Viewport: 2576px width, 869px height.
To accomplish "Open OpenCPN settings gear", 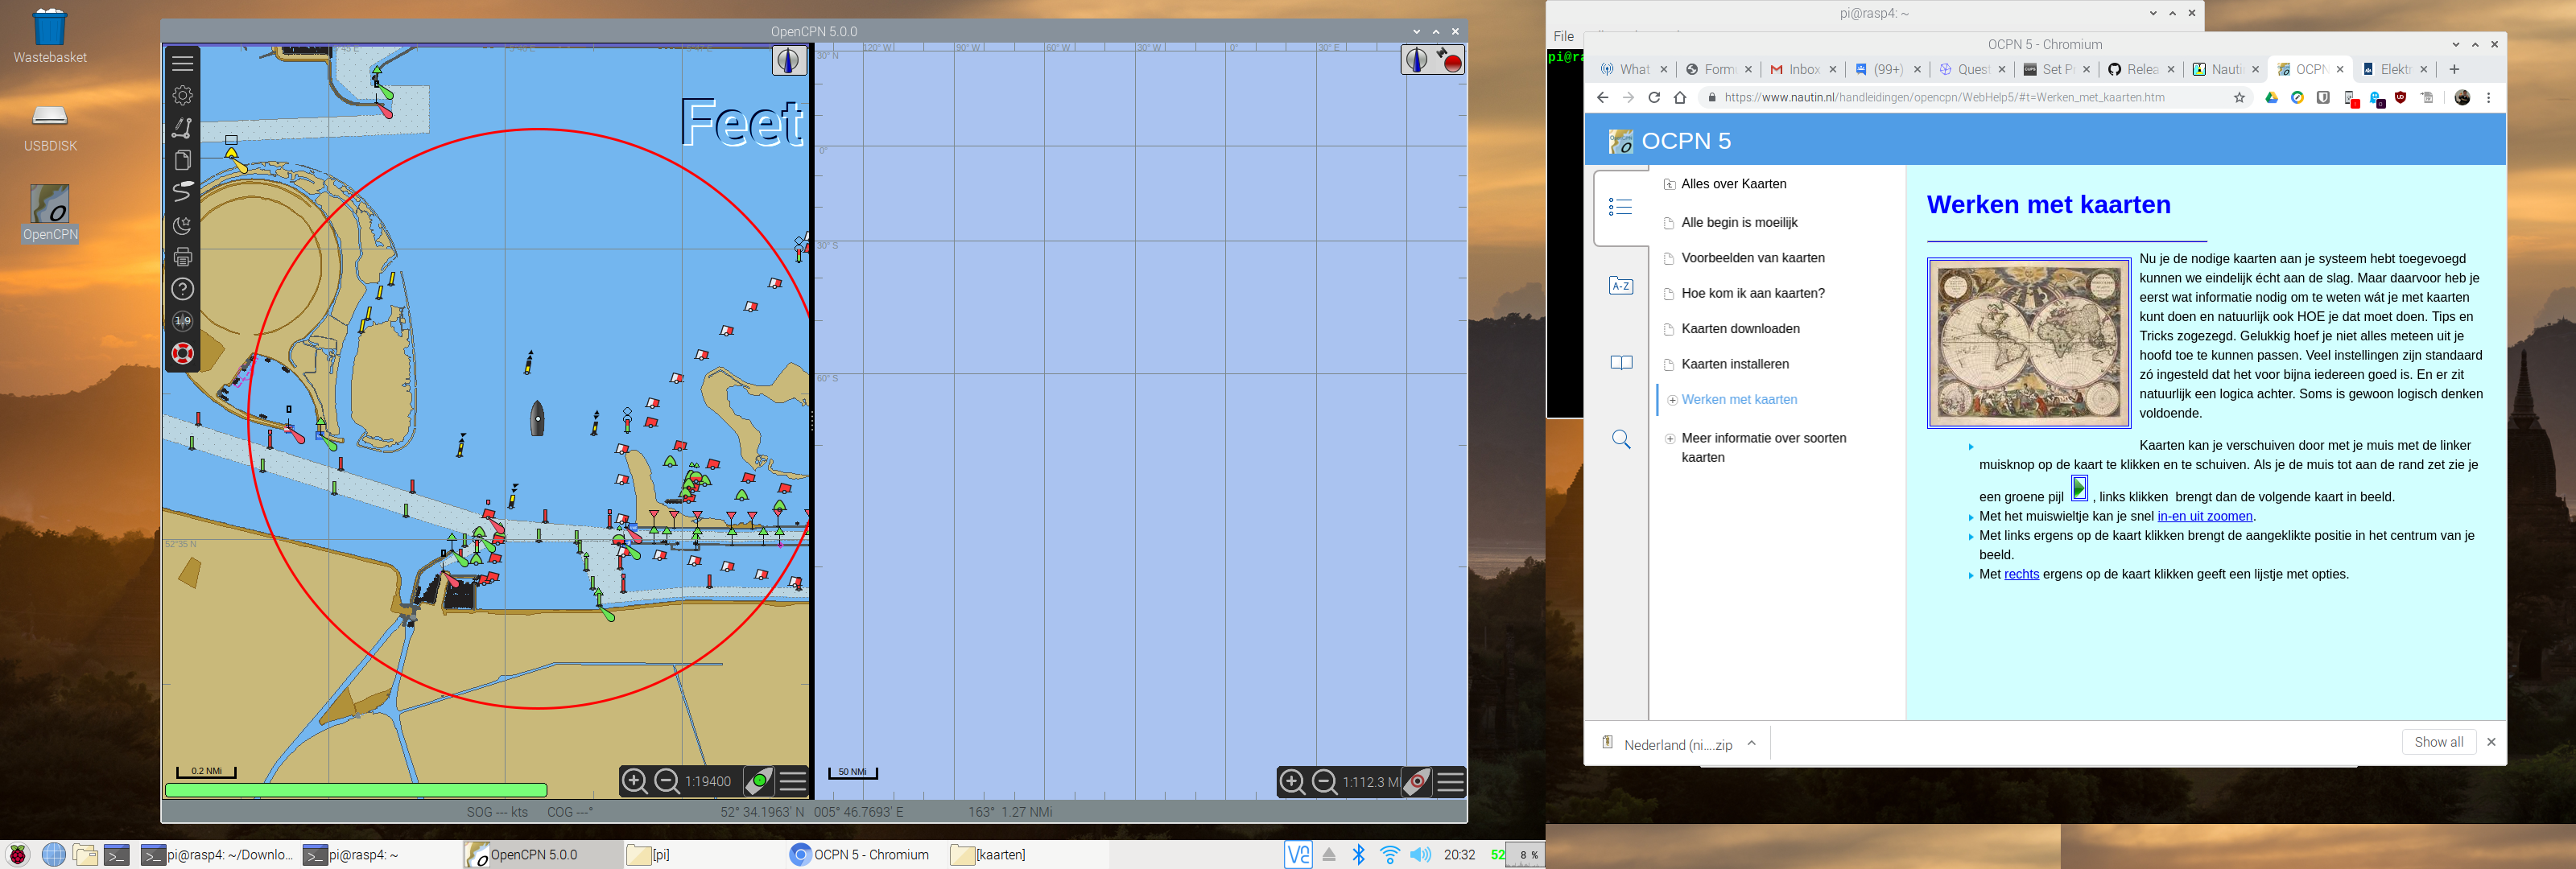I will point(182,95).
